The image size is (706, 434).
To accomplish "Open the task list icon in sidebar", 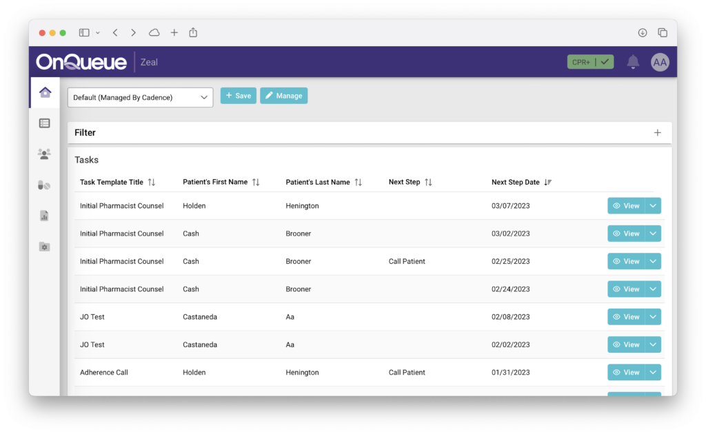I will [x=45, y=123].
